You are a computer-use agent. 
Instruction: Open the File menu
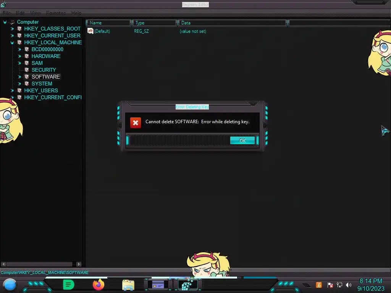[7, 13]
